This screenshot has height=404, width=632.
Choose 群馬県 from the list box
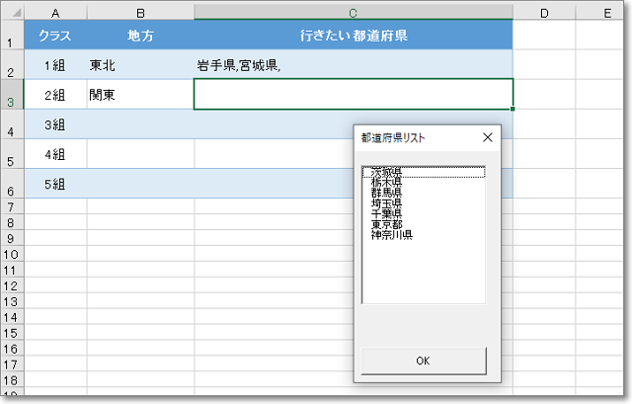coord(386,193)
